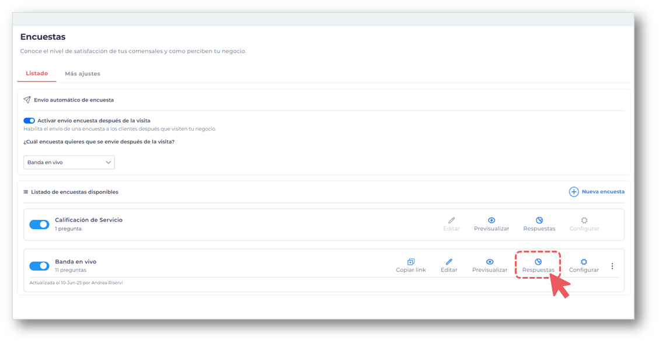Open Configurar gear icon for Banda en vivo
This screenshot has width=659, height=344.
584,262
